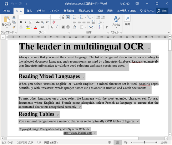Switch to the References (参考資料) tab
The image size is (172, 145).
click(69, 11)
